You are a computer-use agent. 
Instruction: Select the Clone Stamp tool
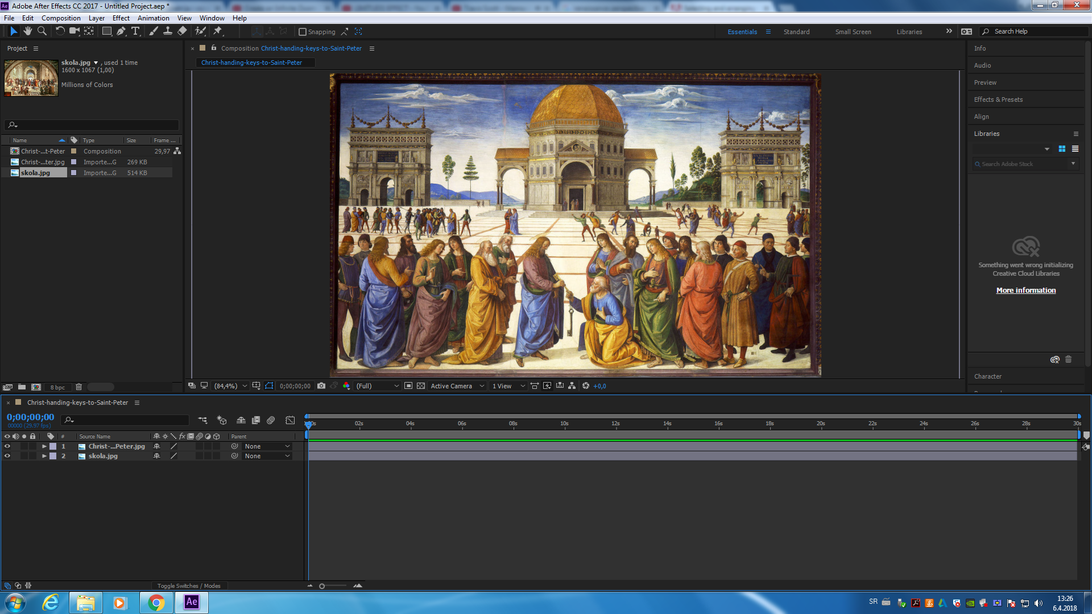[x=168, y=31]
